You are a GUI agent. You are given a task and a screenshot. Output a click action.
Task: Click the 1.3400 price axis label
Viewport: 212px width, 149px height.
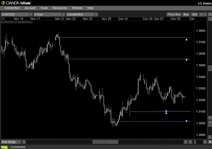(x=201, y=77)
